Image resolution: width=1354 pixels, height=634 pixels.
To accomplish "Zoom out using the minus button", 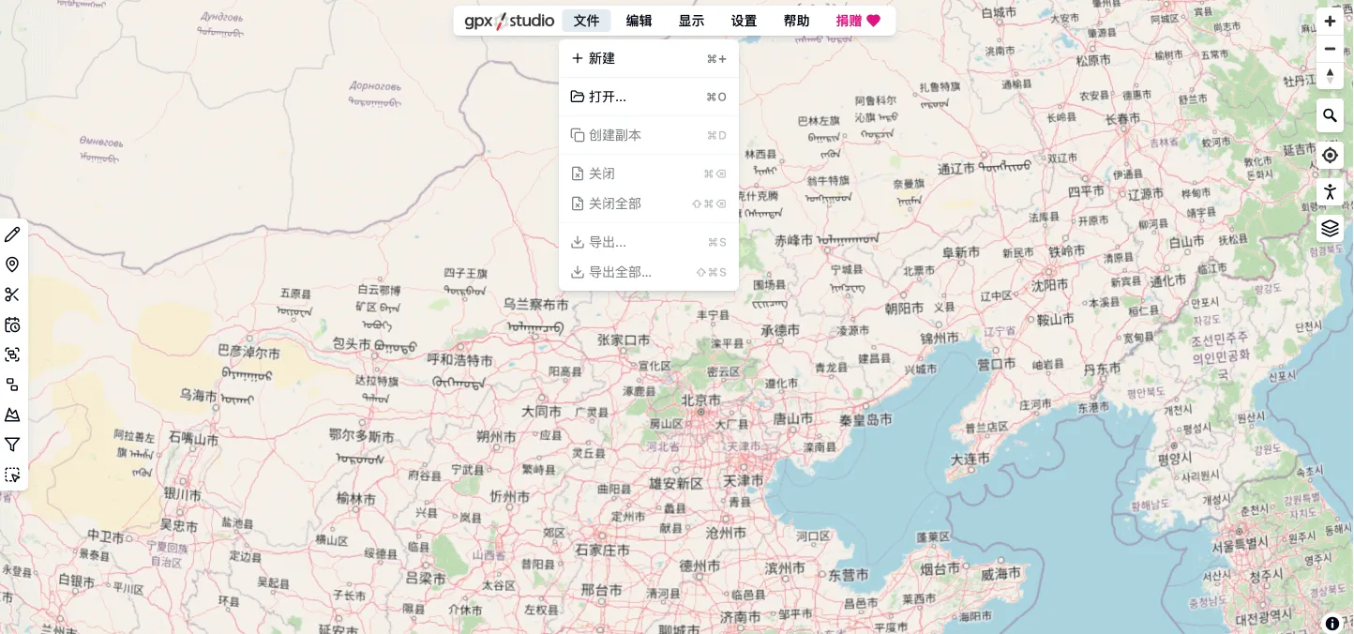I will point(1330,49).
